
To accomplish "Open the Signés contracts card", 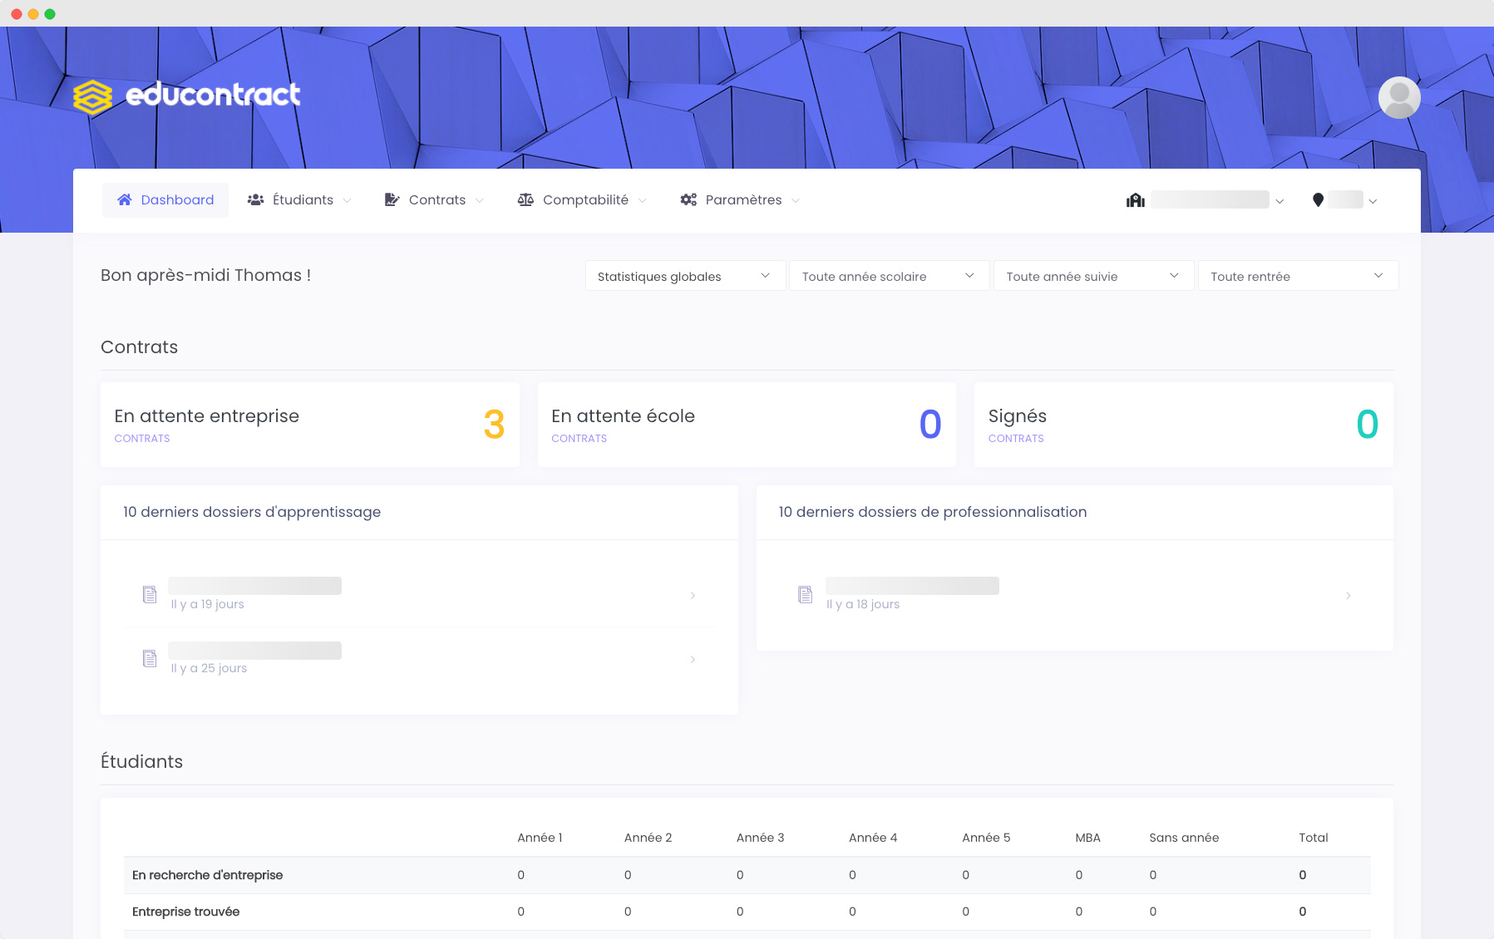I will (x=1184, y=425).
